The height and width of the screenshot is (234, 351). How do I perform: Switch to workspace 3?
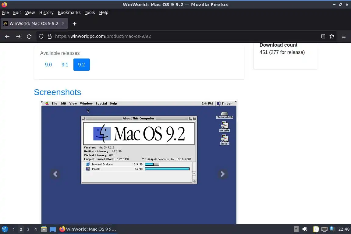[x=28, y=229]
